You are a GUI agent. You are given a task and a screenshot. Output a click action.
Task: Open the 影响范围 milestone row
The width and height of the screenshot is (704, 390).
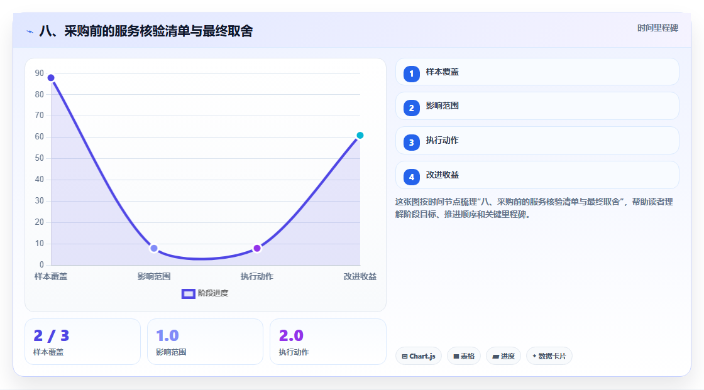coord(537,106)
